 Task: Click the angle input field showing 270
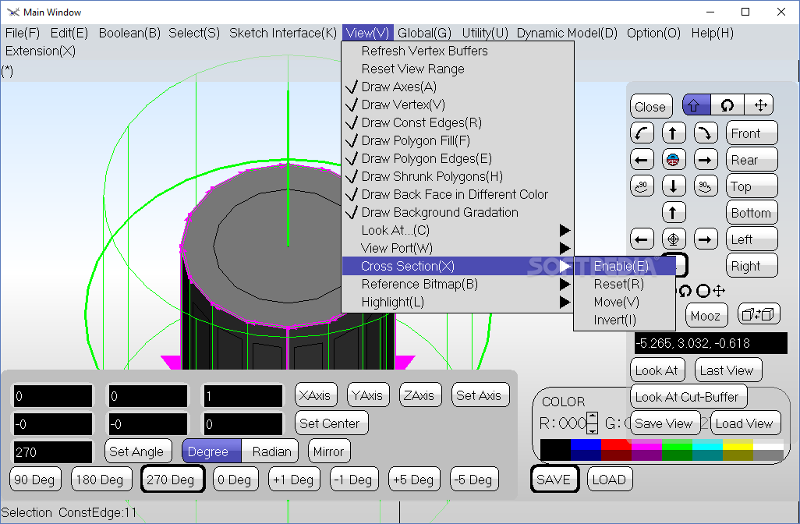pyautogui.click(x=52, y=452)
